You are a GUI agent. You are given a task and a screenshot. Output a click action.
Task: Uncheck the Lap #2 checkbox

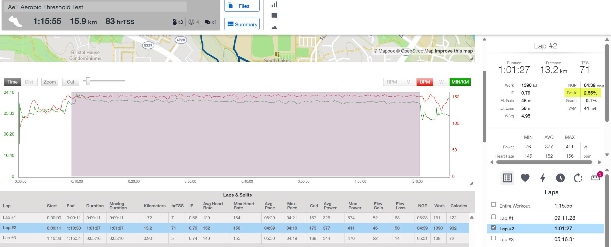494,228
